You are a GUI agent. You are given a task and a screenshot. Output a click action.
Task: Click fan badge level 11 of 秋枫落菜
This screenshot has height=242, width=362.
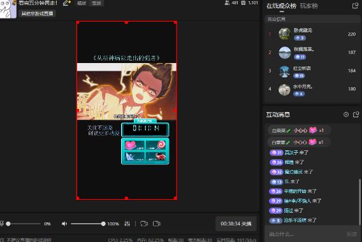tap(300, 57)
